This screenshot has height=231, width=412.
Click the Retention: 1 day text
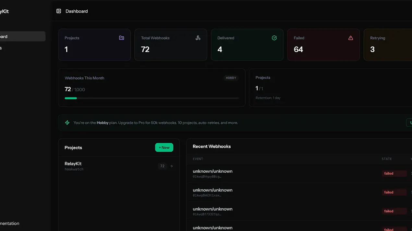[x=268, y=98]
